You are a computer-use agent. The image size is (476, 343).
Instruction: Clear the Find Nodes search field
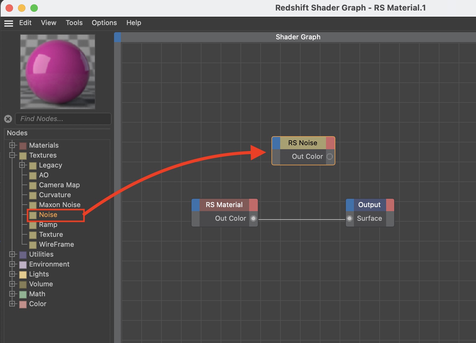click(8, 119)
